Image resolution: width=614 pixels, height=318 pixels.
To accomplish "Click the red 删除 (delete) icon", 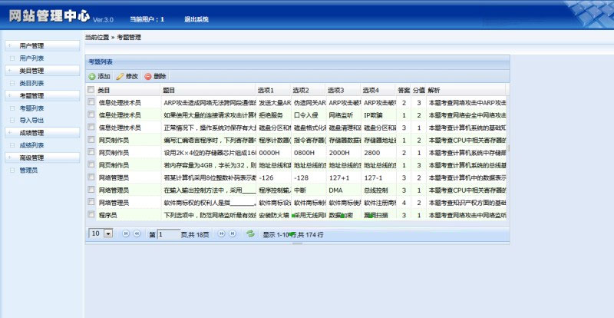I will pos(148,77).
